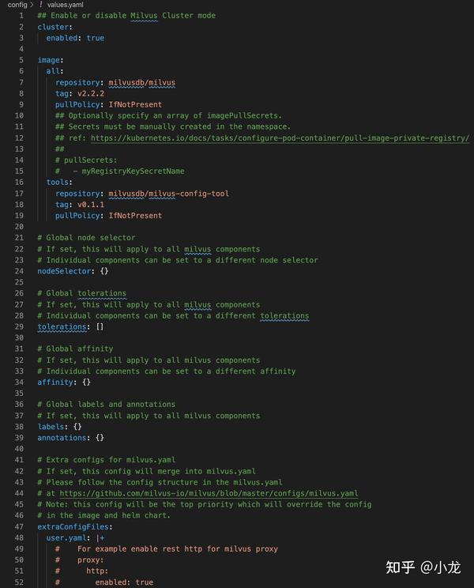The width and height of the screenshot is (474, 588).
Task: Open the GitHub milvus.yaml configs link
Action: (x=209, y=493)
